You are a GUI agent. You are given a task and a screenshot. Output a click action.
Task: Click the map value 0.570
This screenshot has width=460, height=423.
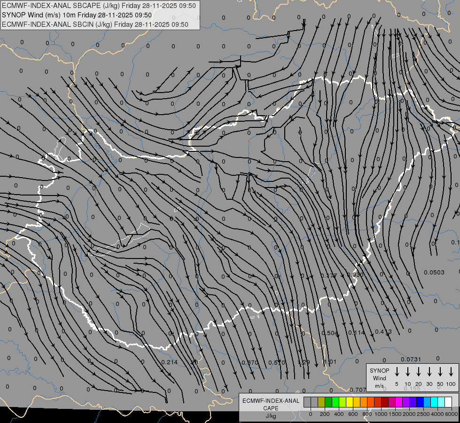click(277, 362)
